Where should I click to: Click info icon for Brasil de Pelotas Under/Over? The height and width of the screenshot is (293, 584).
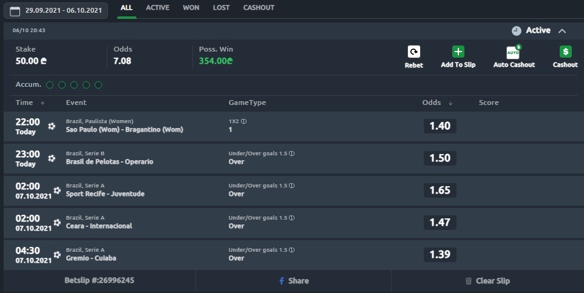291,153
